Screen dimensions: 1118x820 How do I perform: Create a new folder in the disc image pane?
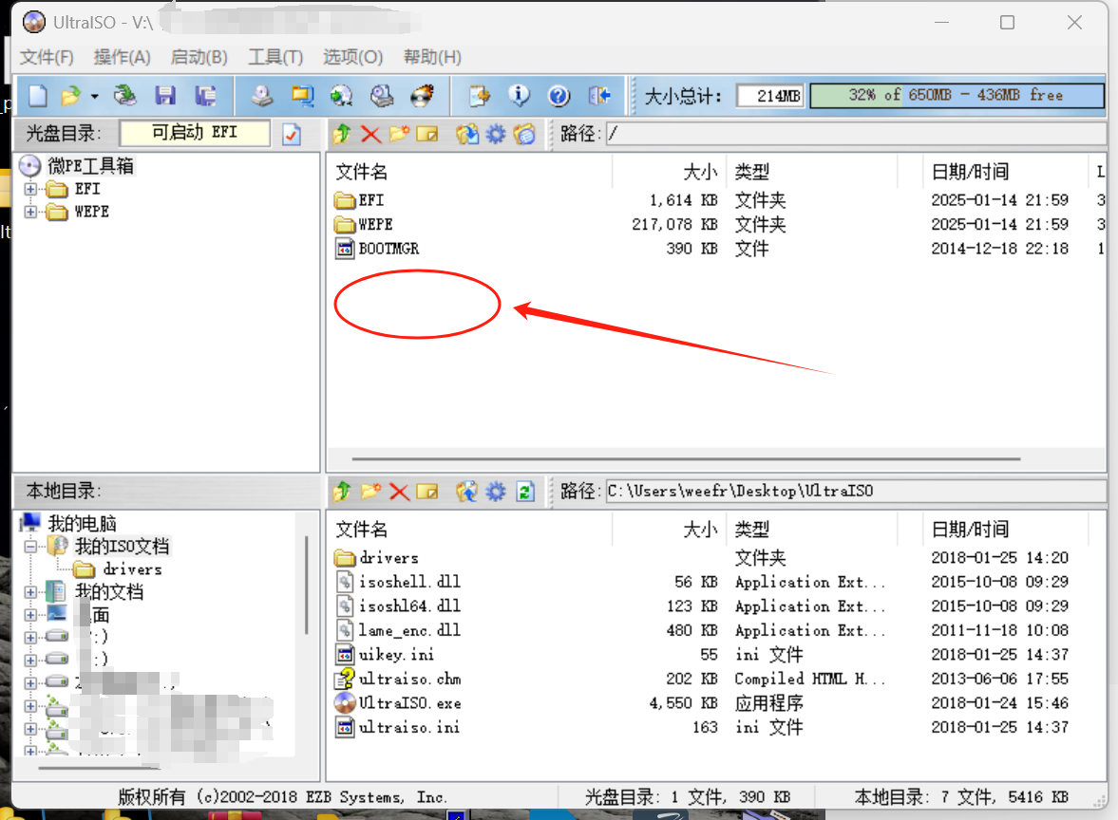pyautogui.click(x=399, y=133)
